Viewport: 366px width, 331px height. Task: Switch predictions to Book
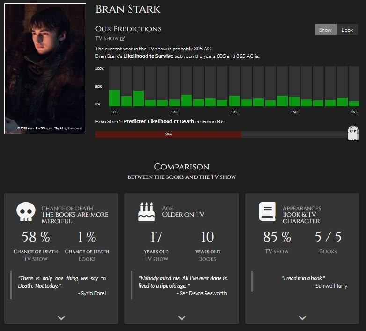[347, 30]
